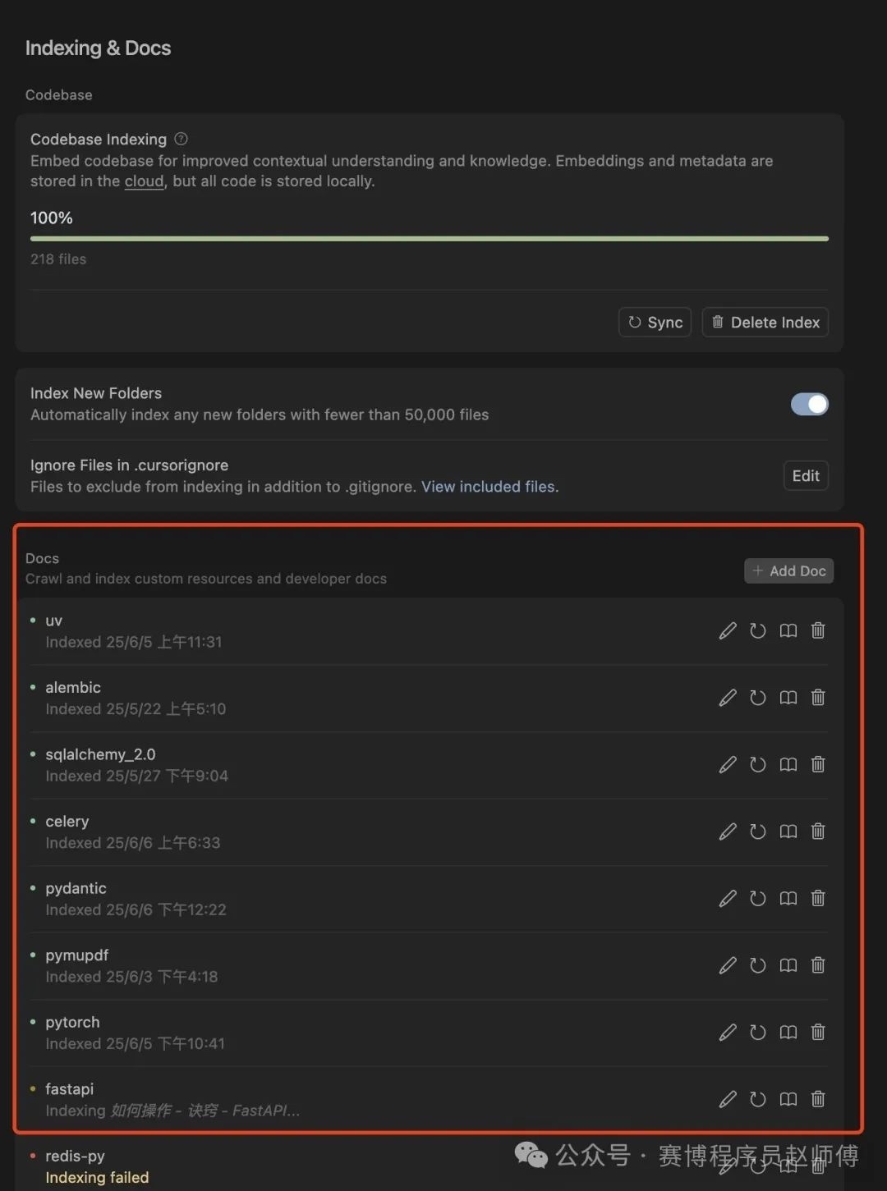Viewport: 887px width, 1191px height.
Task: Edit the .cursorignore file
Action: 806,476
